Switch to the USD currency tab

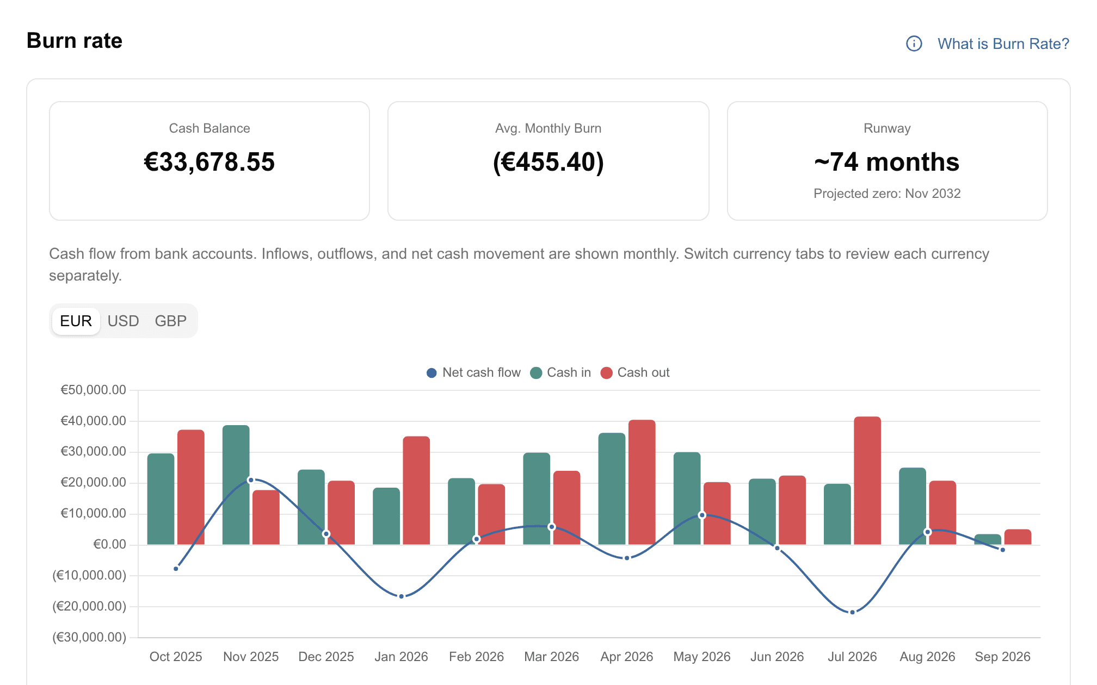[x=124, y=321]
